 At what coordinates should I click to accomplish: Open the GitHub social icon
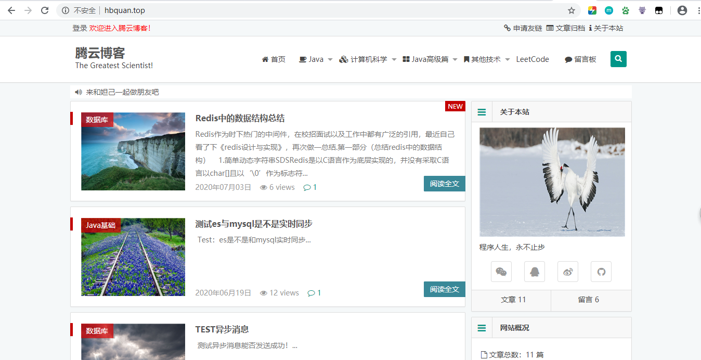[x=601, y=272]
